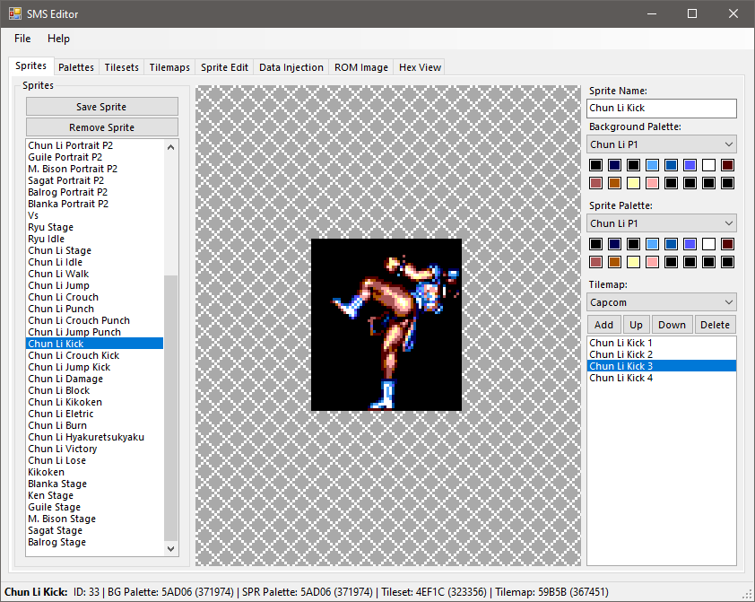Click the scroll-down arrow of sprite list
The image size is (755, 602).
(x=171, y=548)
